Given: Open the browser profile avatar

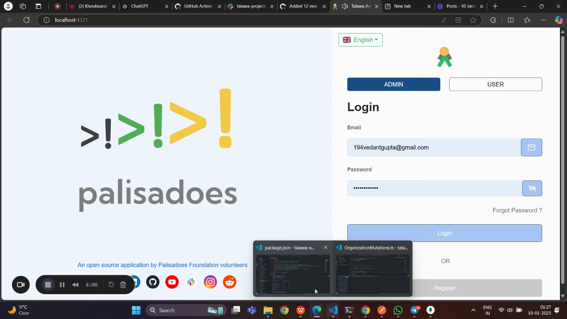Looking at the screenshot, I should click(8, 7).
